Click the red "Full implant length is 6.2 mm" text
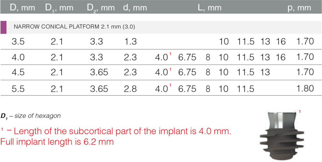The image size is (322, 162). [x=57, y=142]
